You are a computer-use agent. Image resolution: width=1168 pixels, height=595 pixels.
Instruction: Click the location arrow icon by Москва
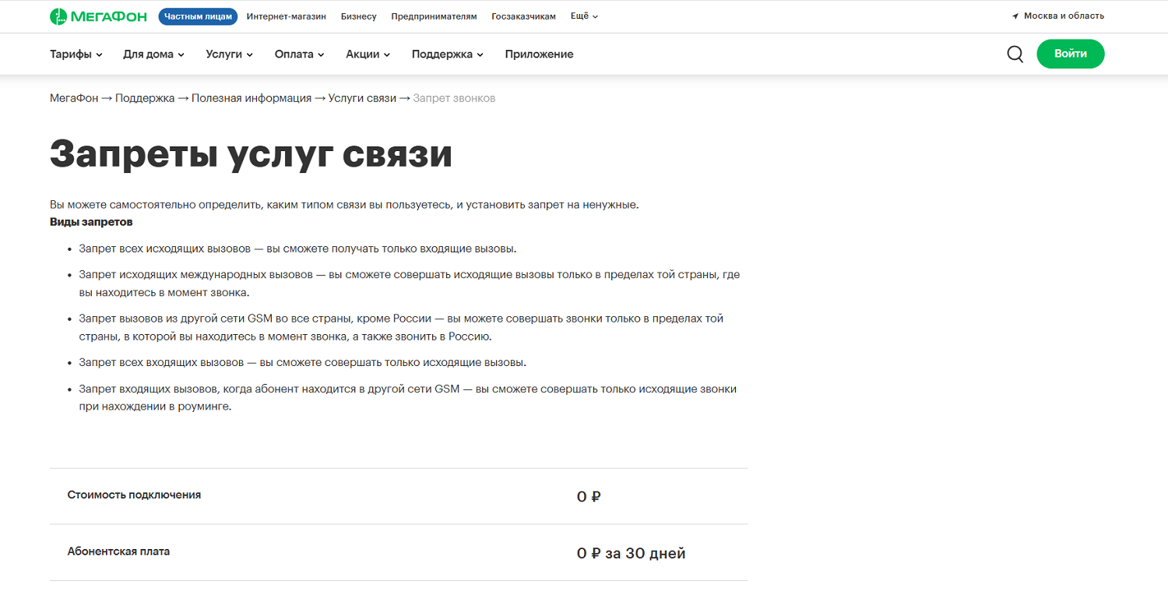point(1015,16)
